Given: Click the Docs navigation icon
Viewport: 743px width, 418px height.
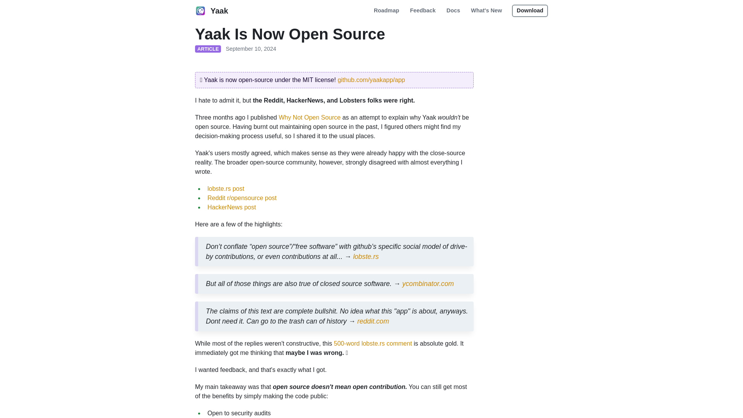Looking at the screenshot, I should click(x=453, y=11).
